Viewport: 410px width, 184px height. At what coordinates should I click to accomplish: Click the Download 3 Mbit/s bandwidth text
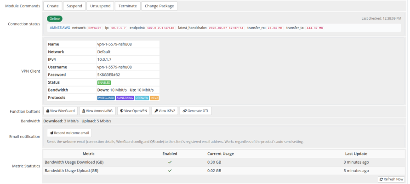(61, 121)
